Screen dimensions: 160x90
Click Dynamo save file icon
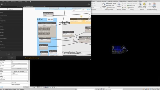pos(5,4)
